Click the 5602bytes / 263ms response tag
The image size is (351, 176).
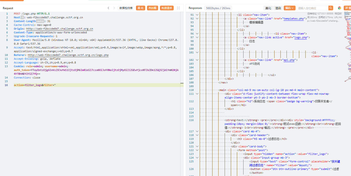coord(218,8)
